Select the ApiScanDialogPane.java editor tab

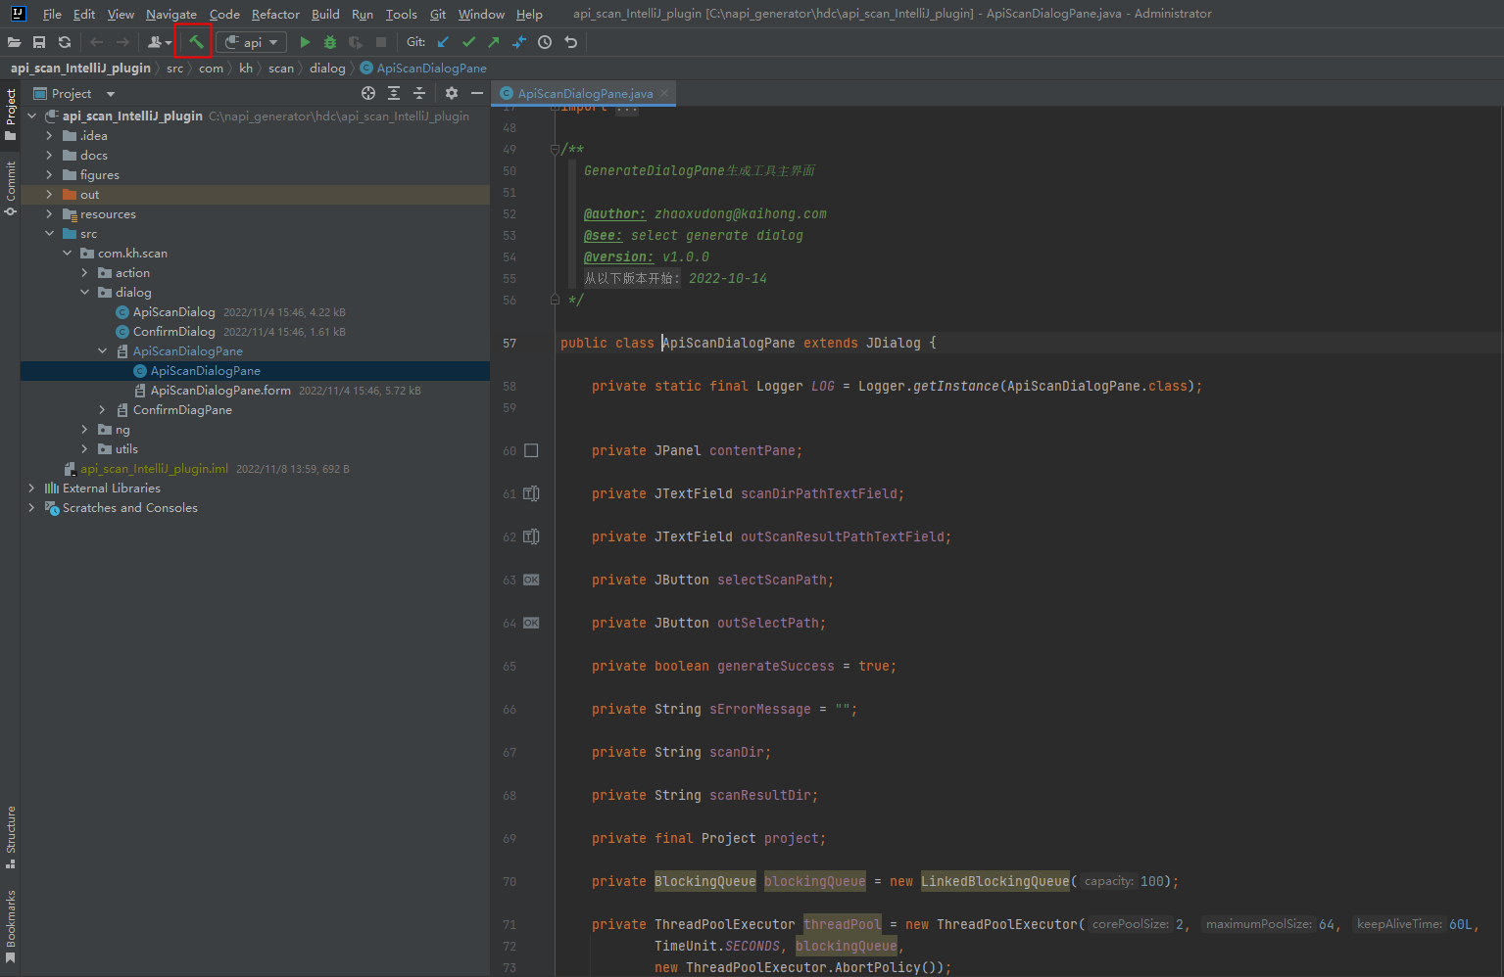pos(584,94)
